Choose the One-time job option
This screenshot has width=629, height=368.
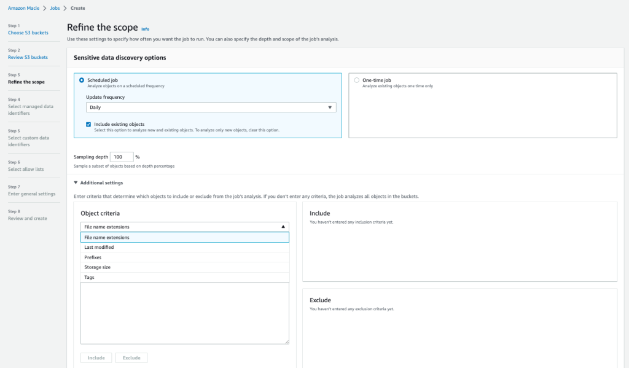pyautogui.click(x=357, y=79)
